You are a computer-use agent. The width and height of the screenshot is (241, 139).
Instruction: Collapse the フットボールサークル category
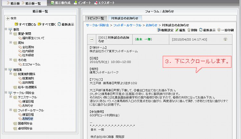click(x=11, y=110)
